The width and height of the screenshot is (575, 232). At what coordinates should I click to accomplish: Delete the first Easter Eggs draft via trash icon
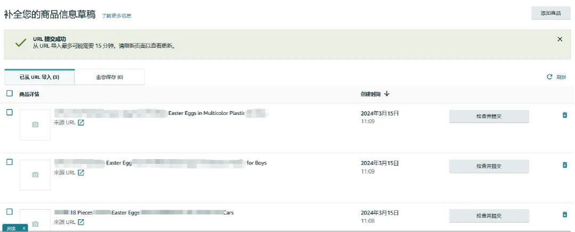[x=564, y=115]
